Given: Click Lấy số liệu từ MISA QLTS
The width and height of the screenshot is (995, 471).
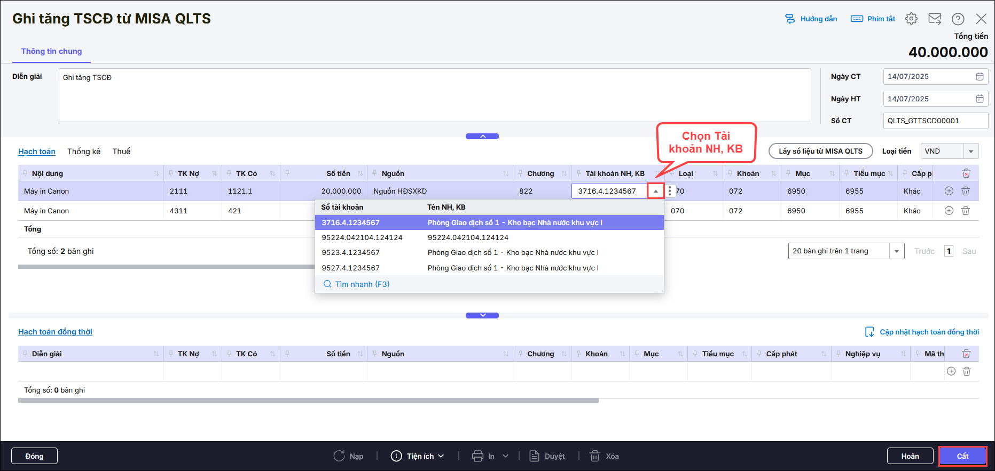Looking at the screenshot, I should click(x=820, y=151).
